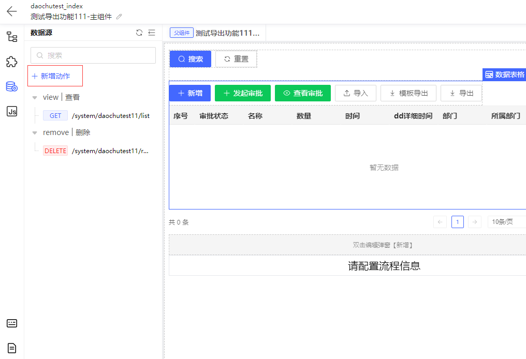526x359 pixels.
Task: Click the 重置 reset button
Action: (236, 59)
